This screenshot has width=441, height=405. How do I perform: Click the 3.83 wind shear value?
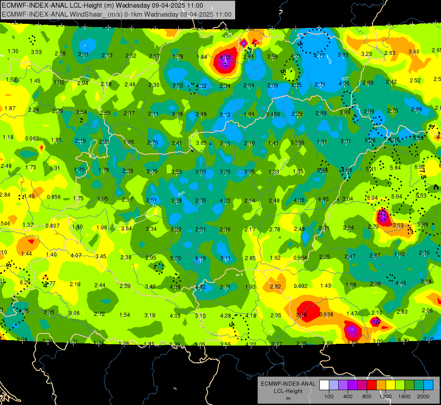(343, 55)
